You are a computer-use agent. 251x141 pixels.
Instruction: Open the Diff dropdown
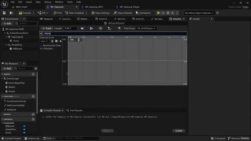coord(43,13)
